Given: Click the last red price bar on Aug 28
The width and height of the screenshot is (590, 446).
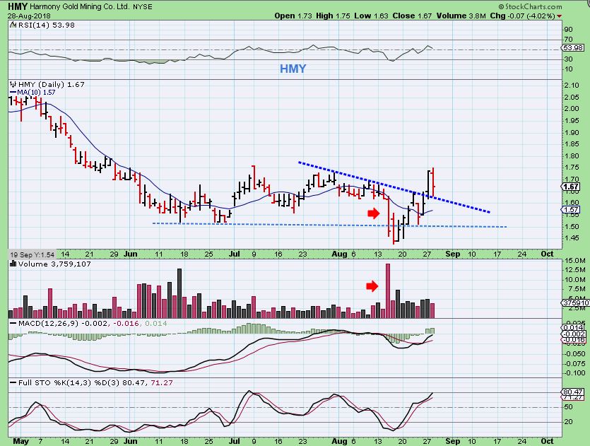Looking at the screenshot, I should pos(433,182).
